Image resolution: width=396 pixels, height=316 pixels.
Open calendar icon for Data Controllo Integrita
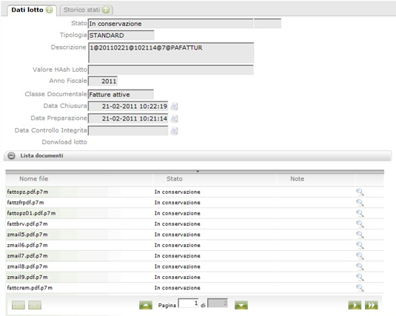pos(174,131)
